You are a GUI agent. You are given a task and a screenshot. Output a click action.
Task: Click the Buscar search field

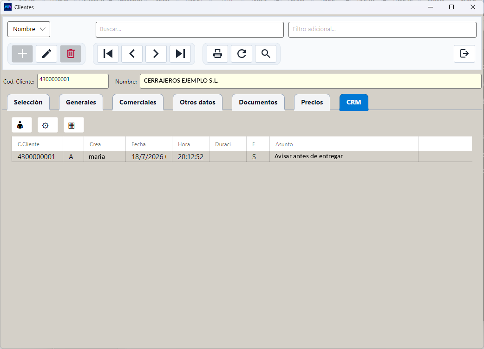pos(190,30)
